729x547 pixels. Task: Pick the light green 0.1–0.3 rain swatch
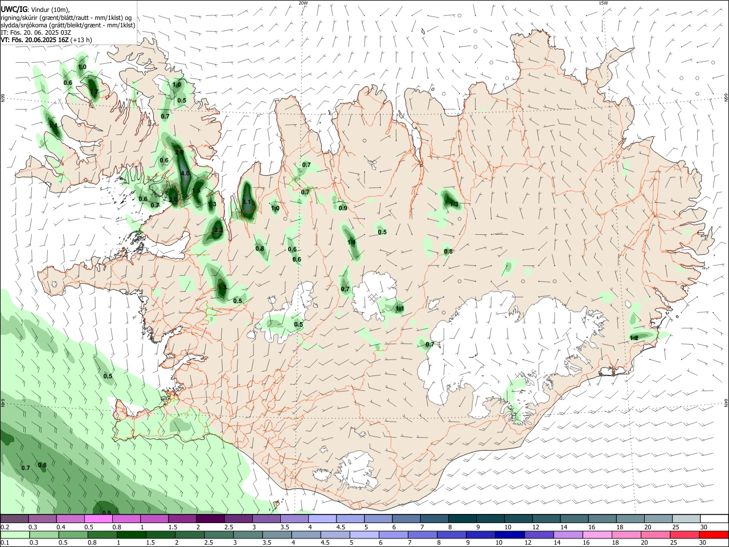tap(15, 535)
